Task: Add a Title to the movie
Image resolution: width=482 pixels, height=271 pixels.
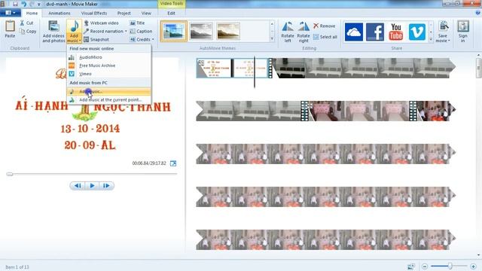Action: pyautogui.click(x=137, y=23)
